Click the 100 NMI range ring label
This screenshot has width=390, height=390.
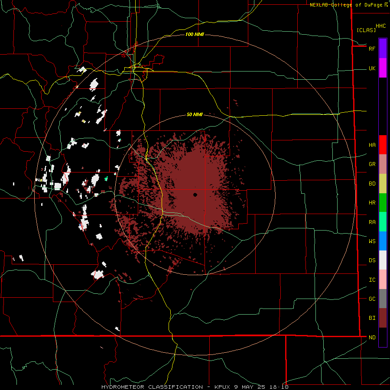(x=195, y=34)
